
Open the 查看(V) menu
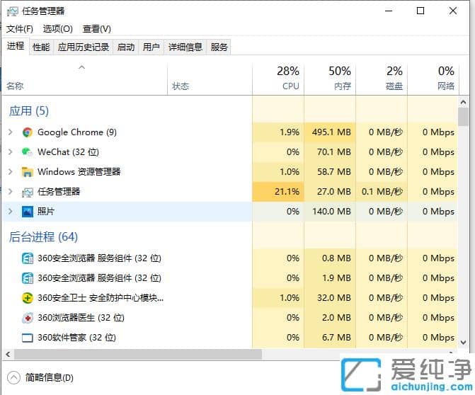tap(96, 29)
